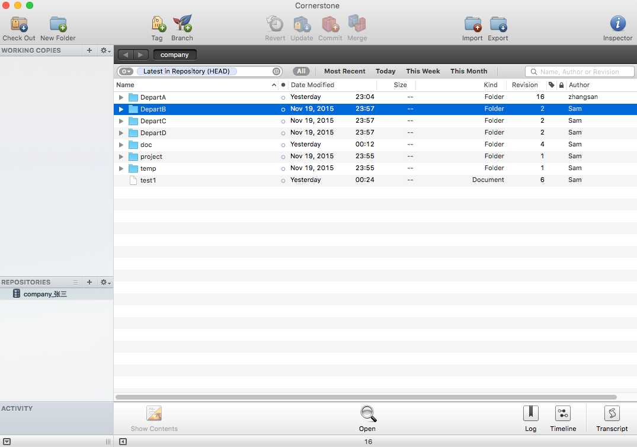Select the Most Recent filter
637x447 pixels.
[x=344, y=71]
